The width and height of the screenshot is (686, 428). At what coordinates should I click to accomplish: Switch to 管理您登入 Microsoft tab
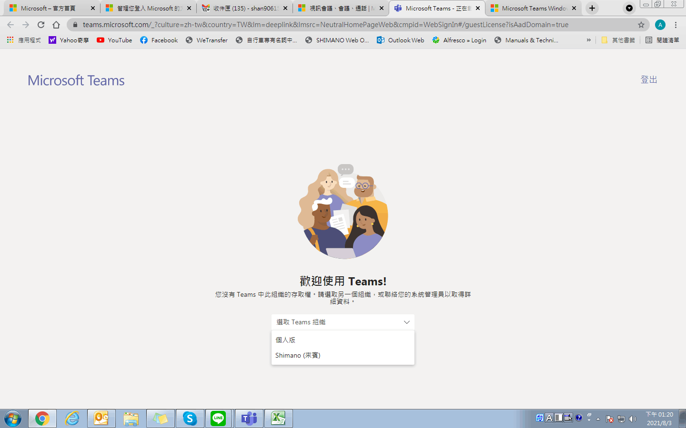coord(149,8)
